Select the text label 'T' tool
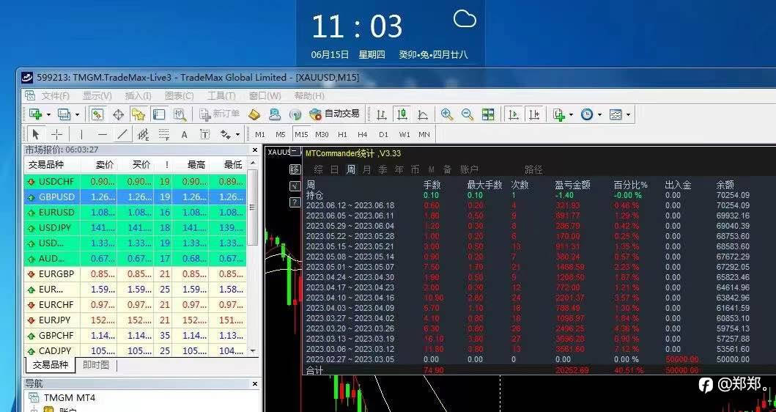Screen dimensions: 776x412 [x=205, y=134]
